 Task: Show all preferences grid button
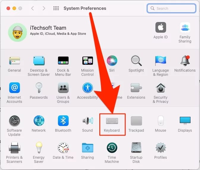tap(56, 8)
